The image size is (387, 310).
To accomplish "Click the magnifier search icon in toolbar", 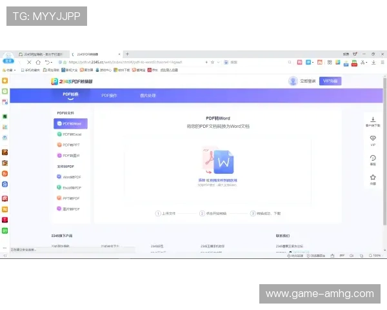I will [x=290, y=62].
